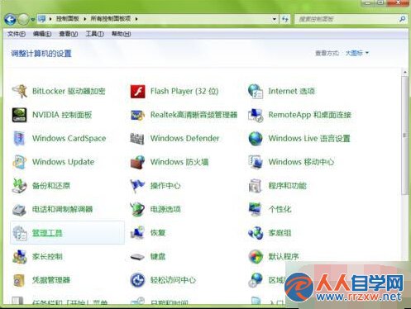
Task: Open the RemoteApp desktop connection icon
Action: (x=256, y=115)
